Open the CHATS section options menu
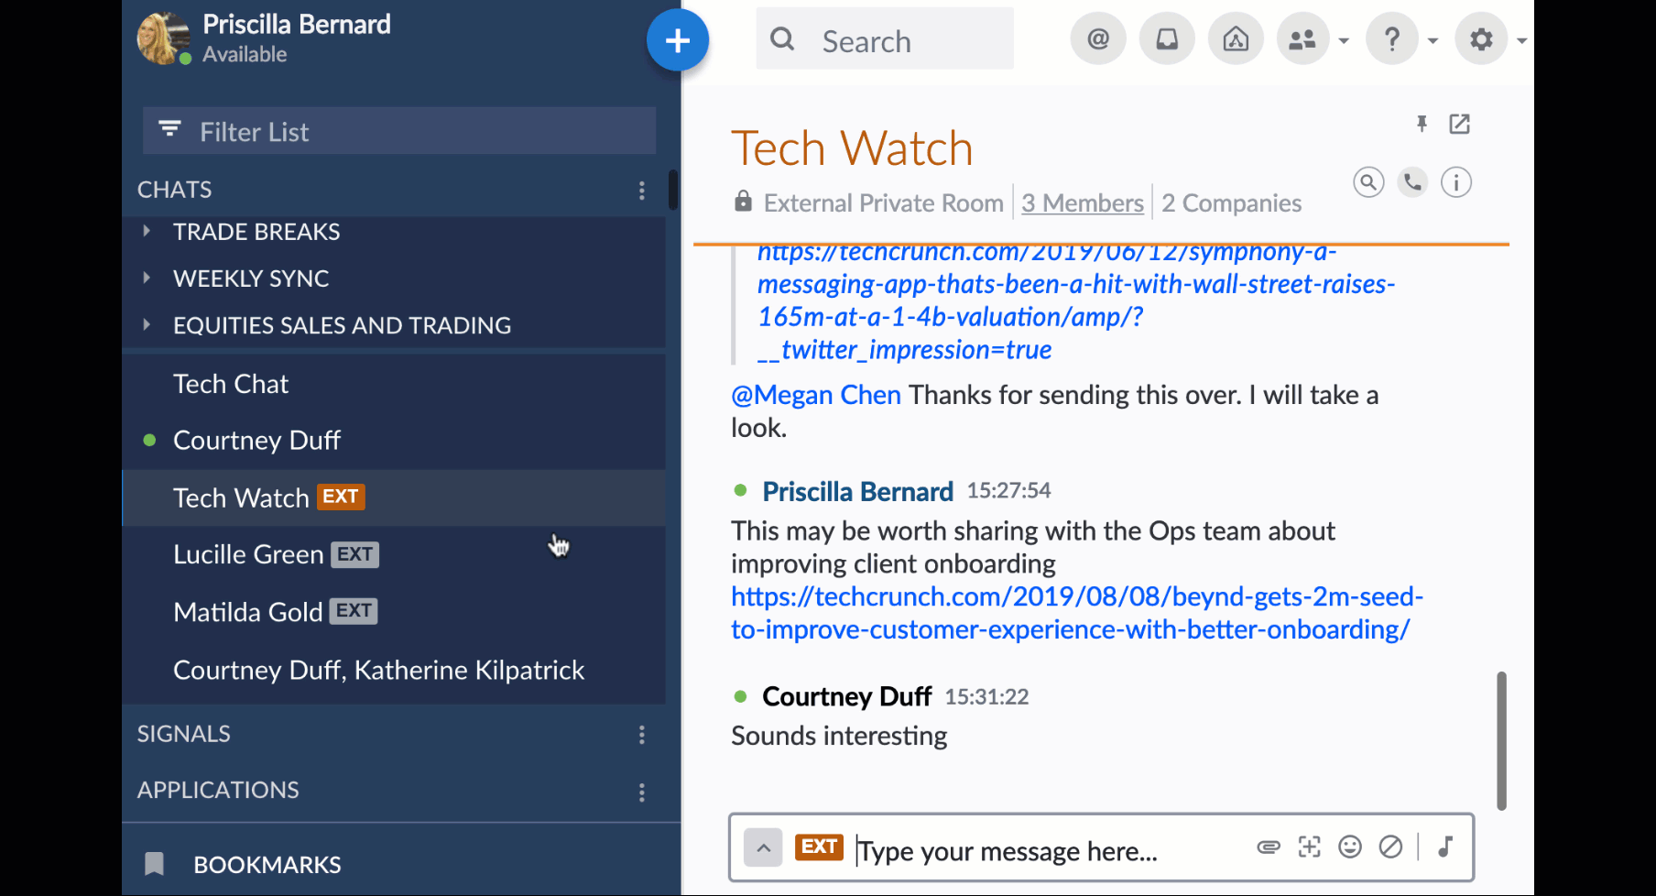This screenshot has height=896, width=1656. [641, 191]
